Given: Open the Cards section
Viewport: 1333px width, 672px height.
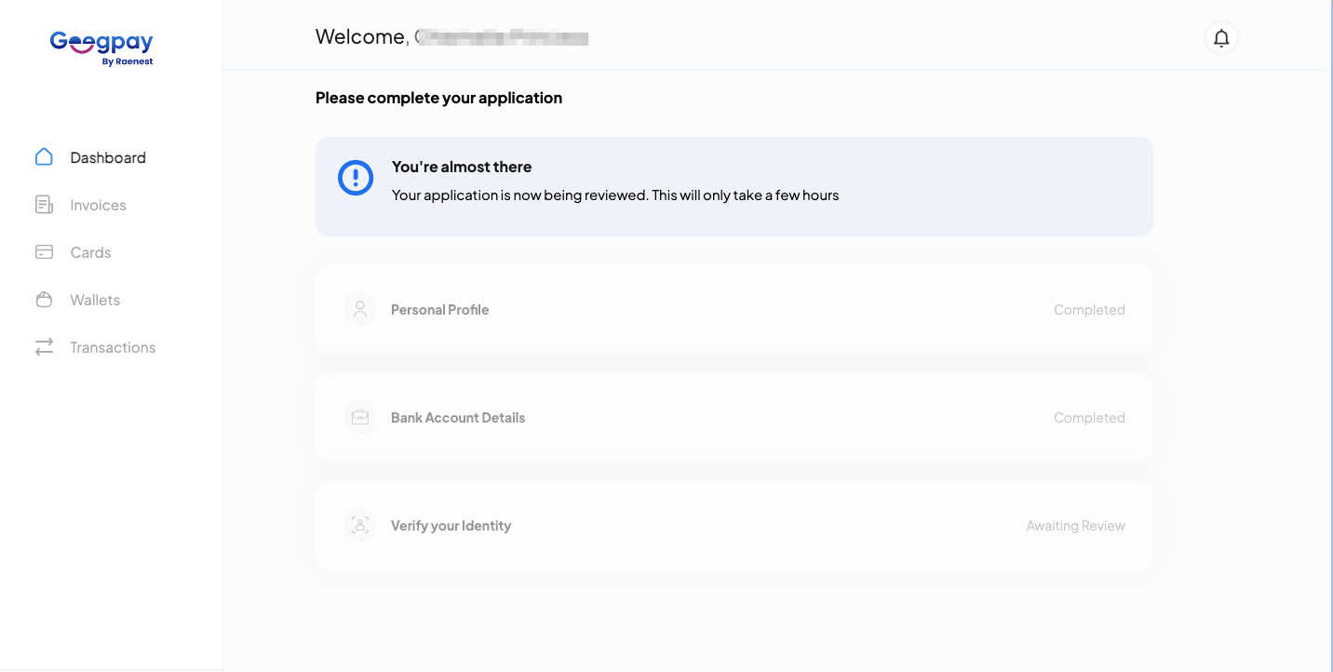Looking at the screenshot, I should [x=90, y=252].
